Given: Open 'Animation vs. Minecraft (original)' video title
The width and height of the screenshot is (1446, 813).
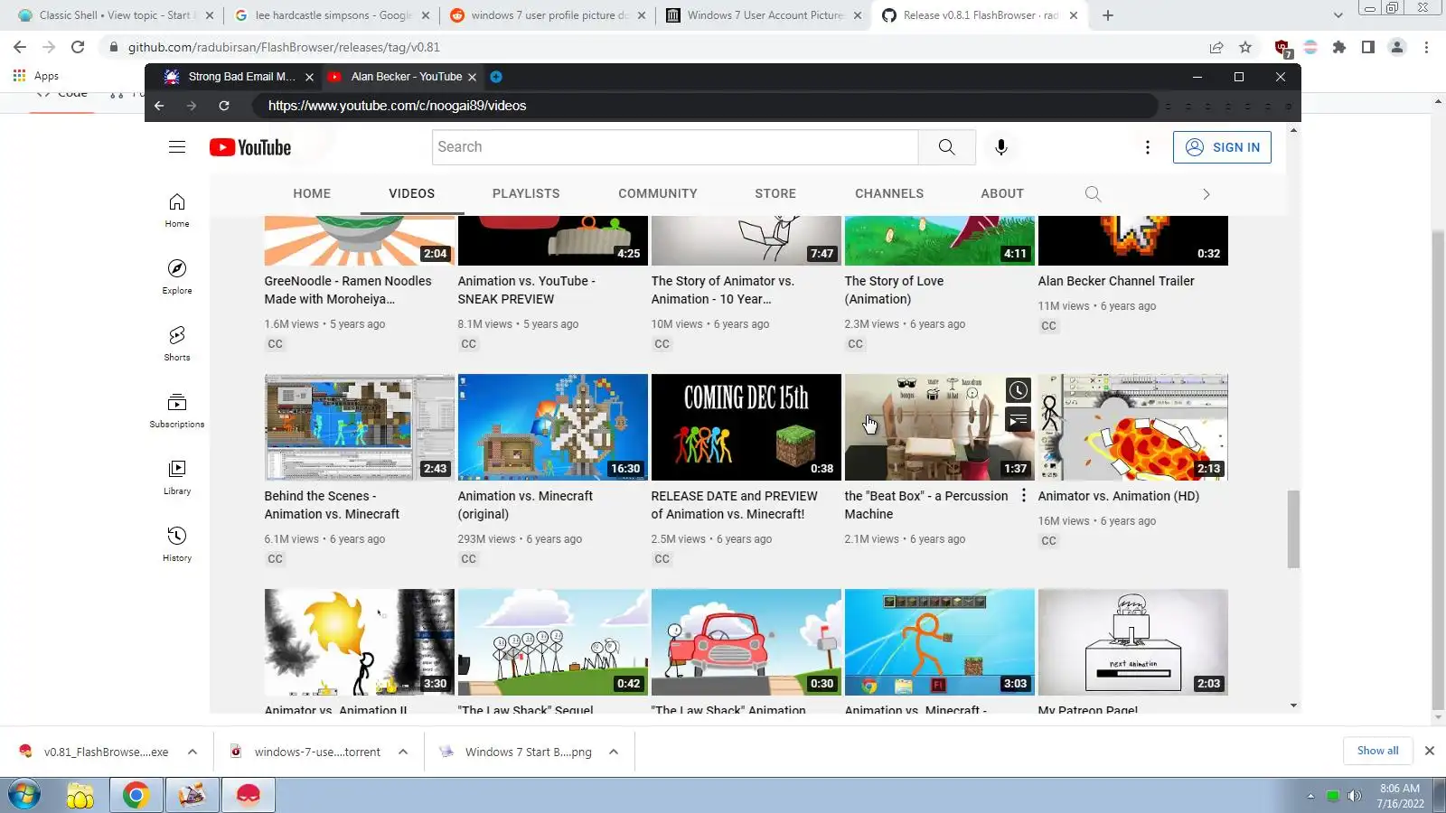Looking at the screenshot, I should (x=525, y=505).
